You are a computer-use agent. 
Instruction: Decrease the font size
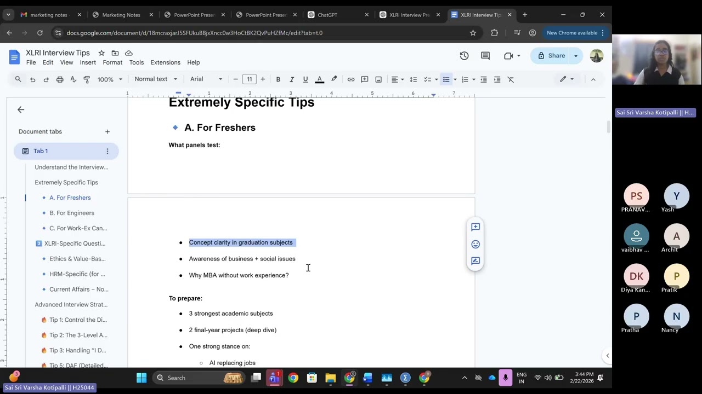236,79
